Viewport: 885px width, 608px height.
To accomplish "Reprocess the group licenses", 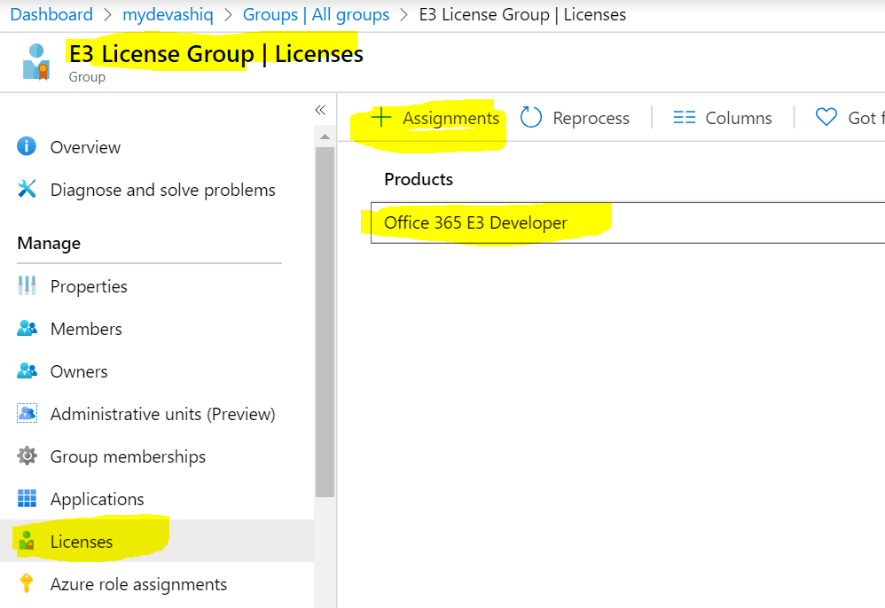I will pyautogui.click(x=575, y=118).
